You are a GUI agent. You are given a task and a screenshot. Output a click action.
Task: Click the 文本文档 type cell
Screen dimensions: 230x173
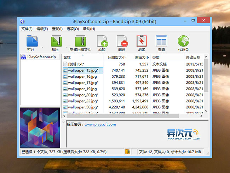pos(159,64)
